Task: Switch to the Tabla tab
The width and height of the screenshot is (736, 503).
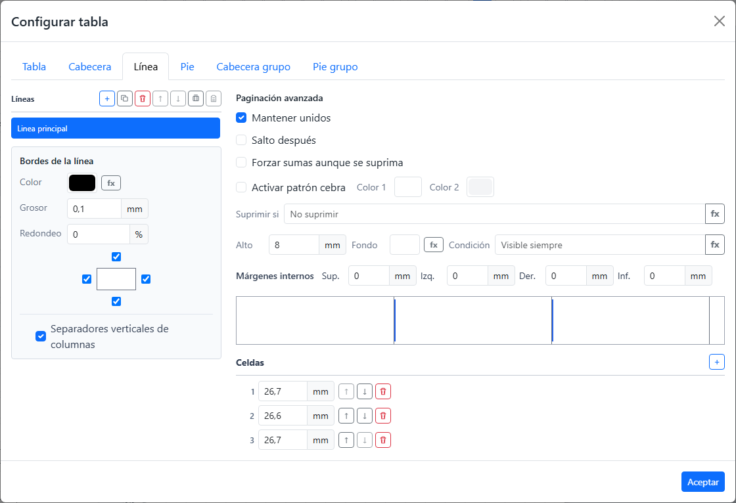Action: [34, 66]
